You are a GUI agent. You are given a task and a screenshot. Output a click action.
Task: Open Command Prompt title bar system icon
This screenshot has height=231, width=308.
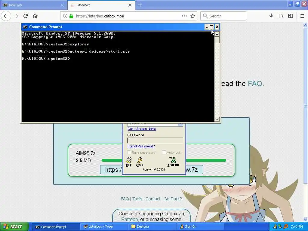coord(25,27)
